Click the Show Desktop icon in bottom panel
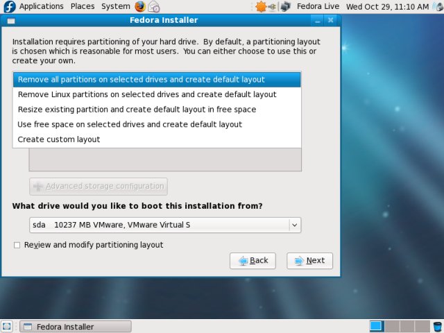 pos(7,327)
